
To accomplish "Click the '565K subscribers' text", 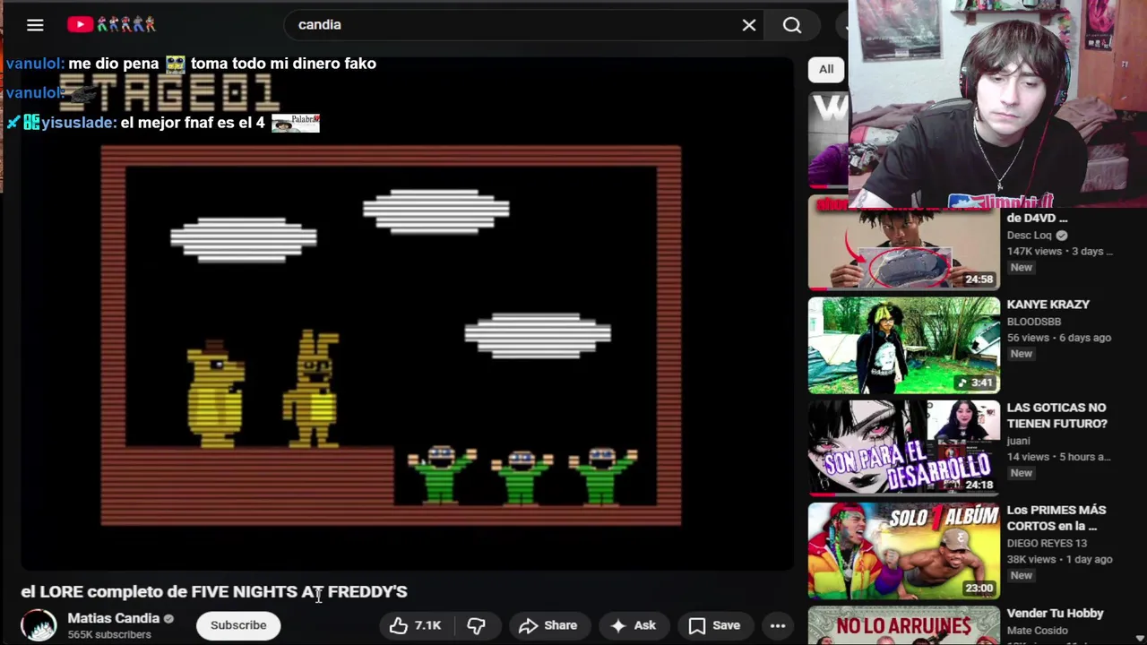I will point(109,635).
